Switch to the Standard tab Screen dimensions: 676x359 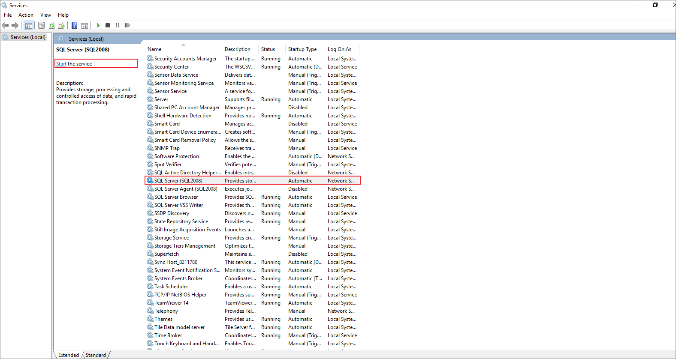(96, 355)
